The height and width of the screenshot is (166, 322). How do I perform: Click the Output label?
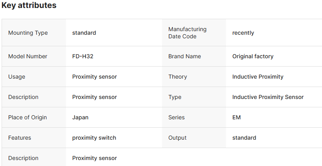pos(178,138)
